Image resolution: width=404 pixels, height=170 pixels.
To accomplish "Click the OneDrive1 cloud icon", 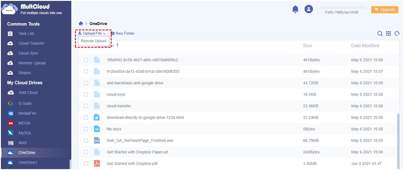I will (10, 162).
